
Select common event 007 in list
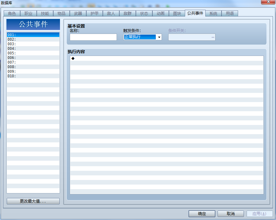coord(33,62)
